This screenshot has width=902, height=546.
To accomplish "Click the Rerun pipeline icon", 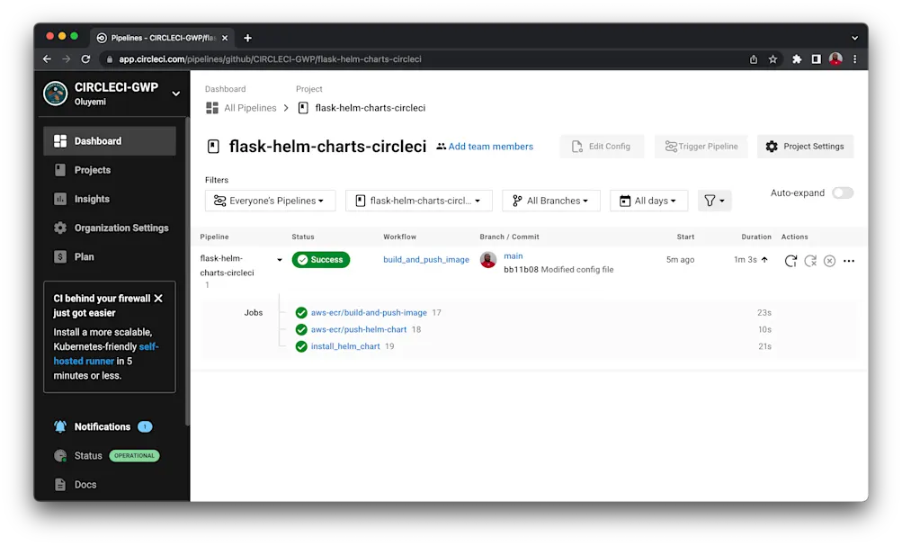I will pos(791,261).
